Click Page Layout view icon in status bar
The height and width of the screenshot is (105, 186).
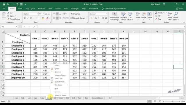pos(155,101)
